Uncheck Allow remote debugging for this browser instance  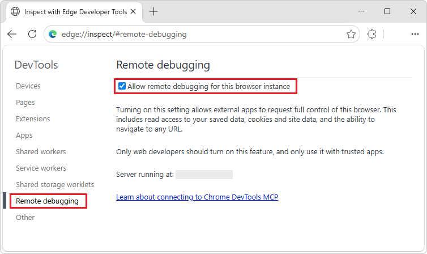click(122, 86)
